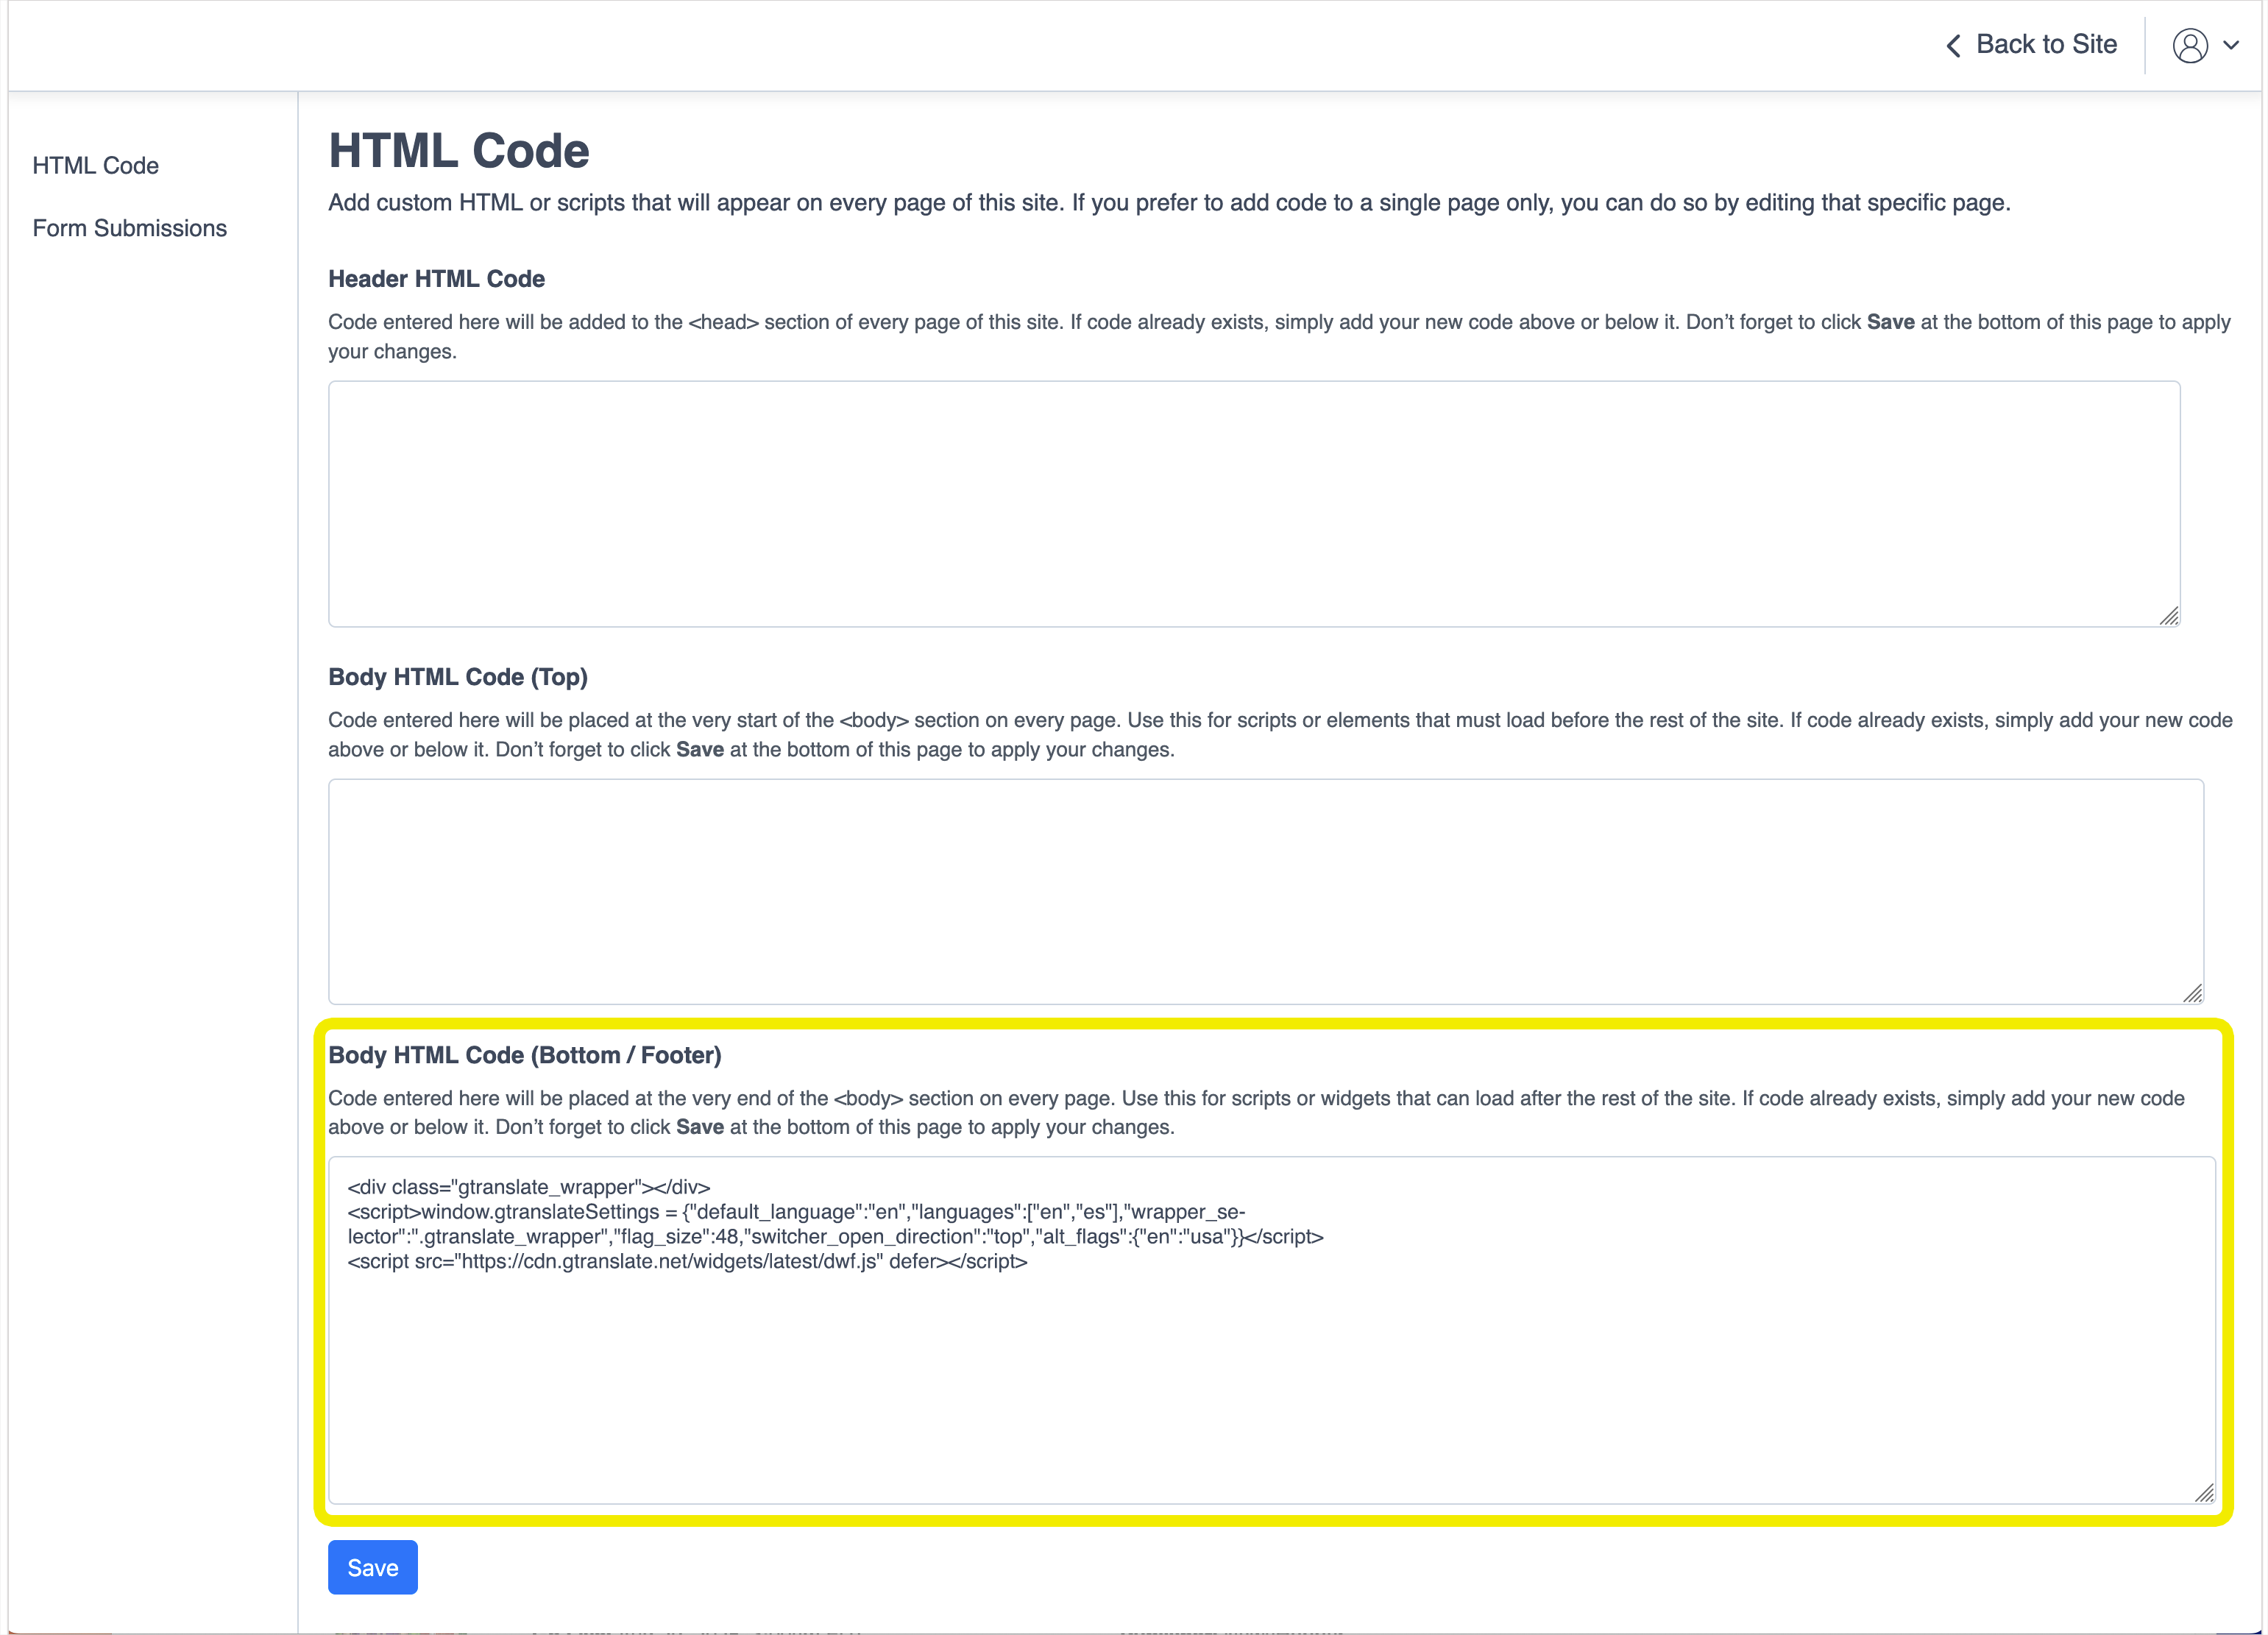Click the "Header HTML Code" section label
Image resolution: width=2268 pixels, height=1635 pixels.
click(436, 279)
